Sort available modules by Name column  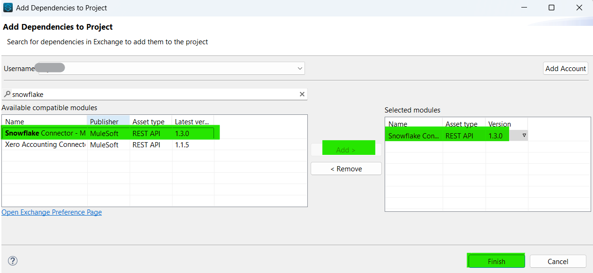point(44,121)
